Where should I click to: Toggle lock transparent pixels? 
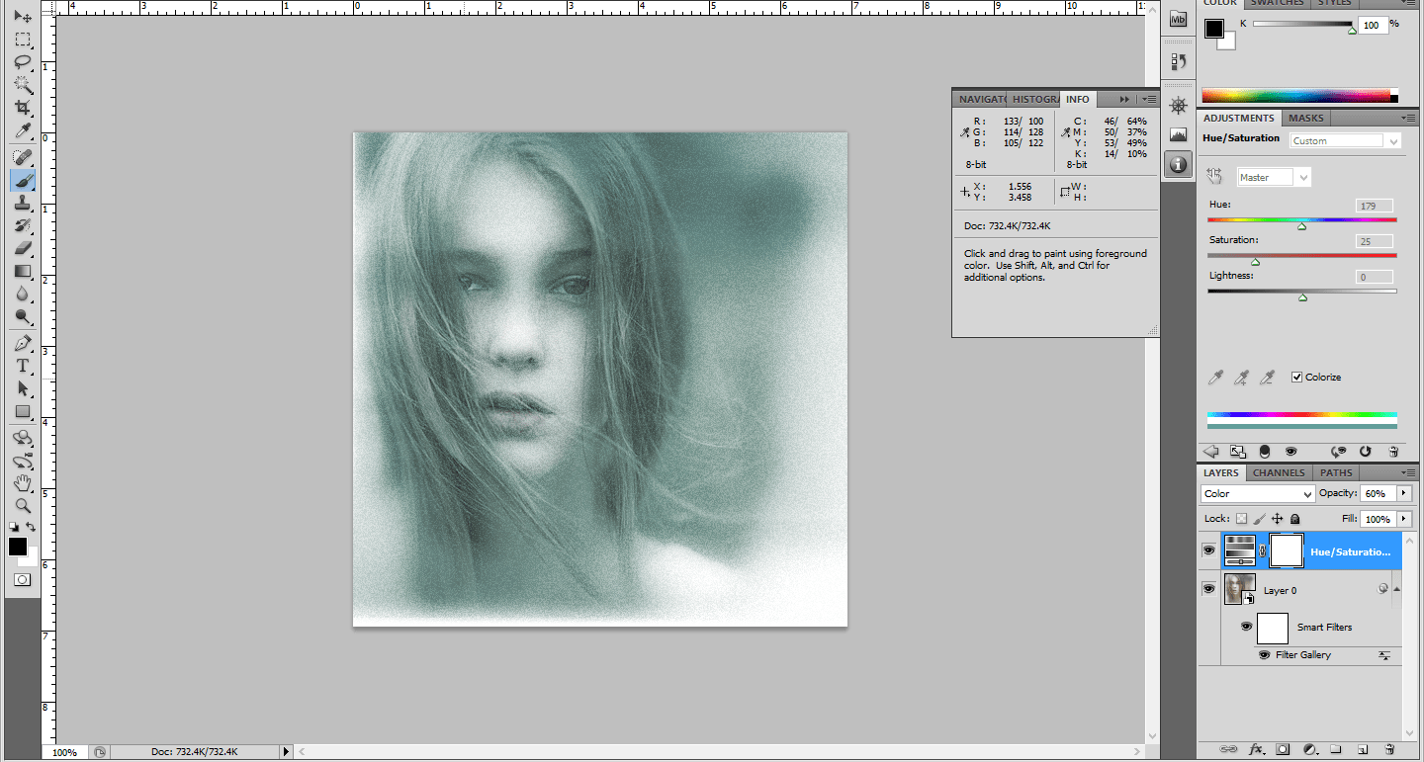[1242, 519]
